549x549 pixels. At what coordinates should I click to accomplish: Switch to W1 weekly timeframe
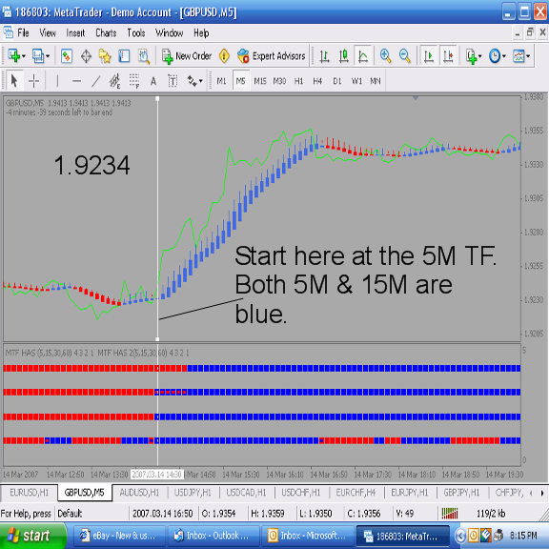tap(356, 81)
